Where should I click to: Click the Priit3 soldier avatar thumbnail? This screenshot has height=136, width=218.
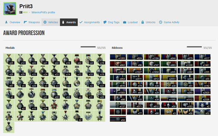(10, 9)
